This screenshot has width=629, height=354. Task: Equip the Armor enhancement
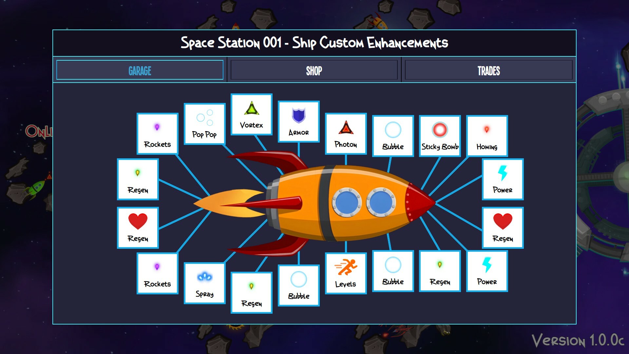tap(298, 121)
